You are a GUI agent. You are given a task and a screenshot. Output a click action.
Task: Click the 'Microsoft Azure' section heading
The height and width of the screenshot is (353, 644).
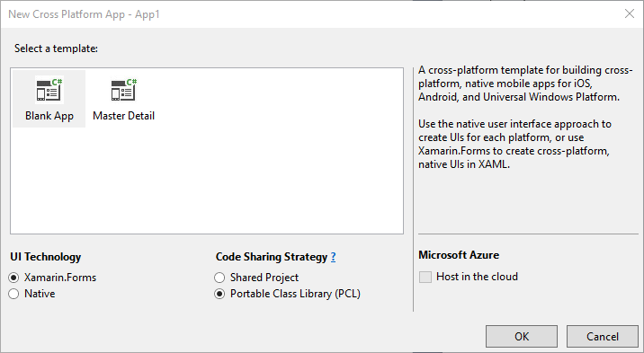459,255
